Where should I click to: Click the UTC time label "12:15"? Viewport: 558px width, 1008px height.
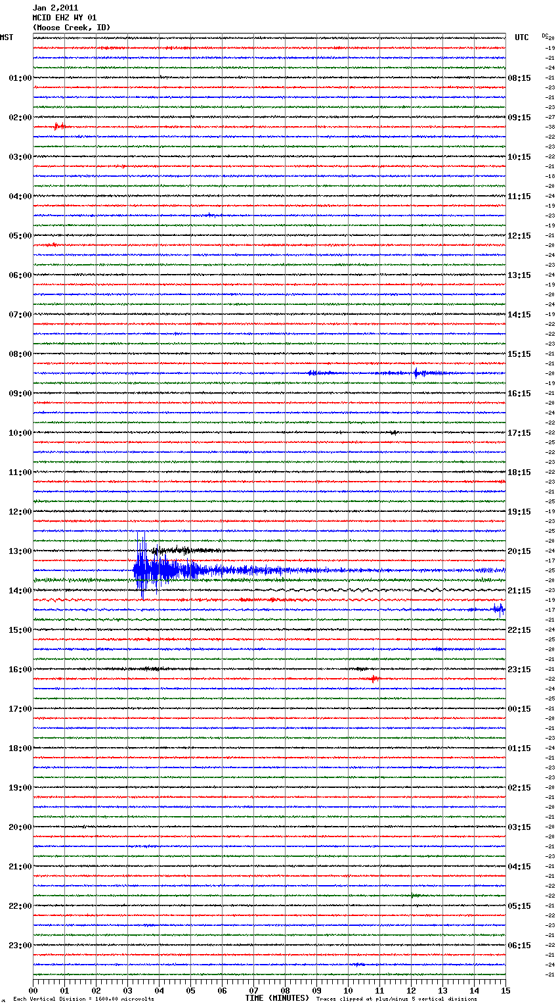coord(519,236)
